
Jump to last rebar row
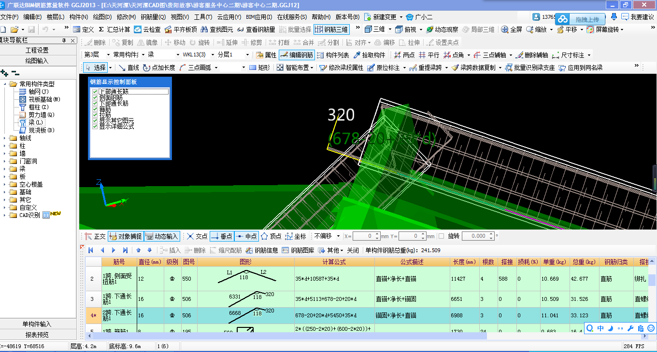click(125, 250)
